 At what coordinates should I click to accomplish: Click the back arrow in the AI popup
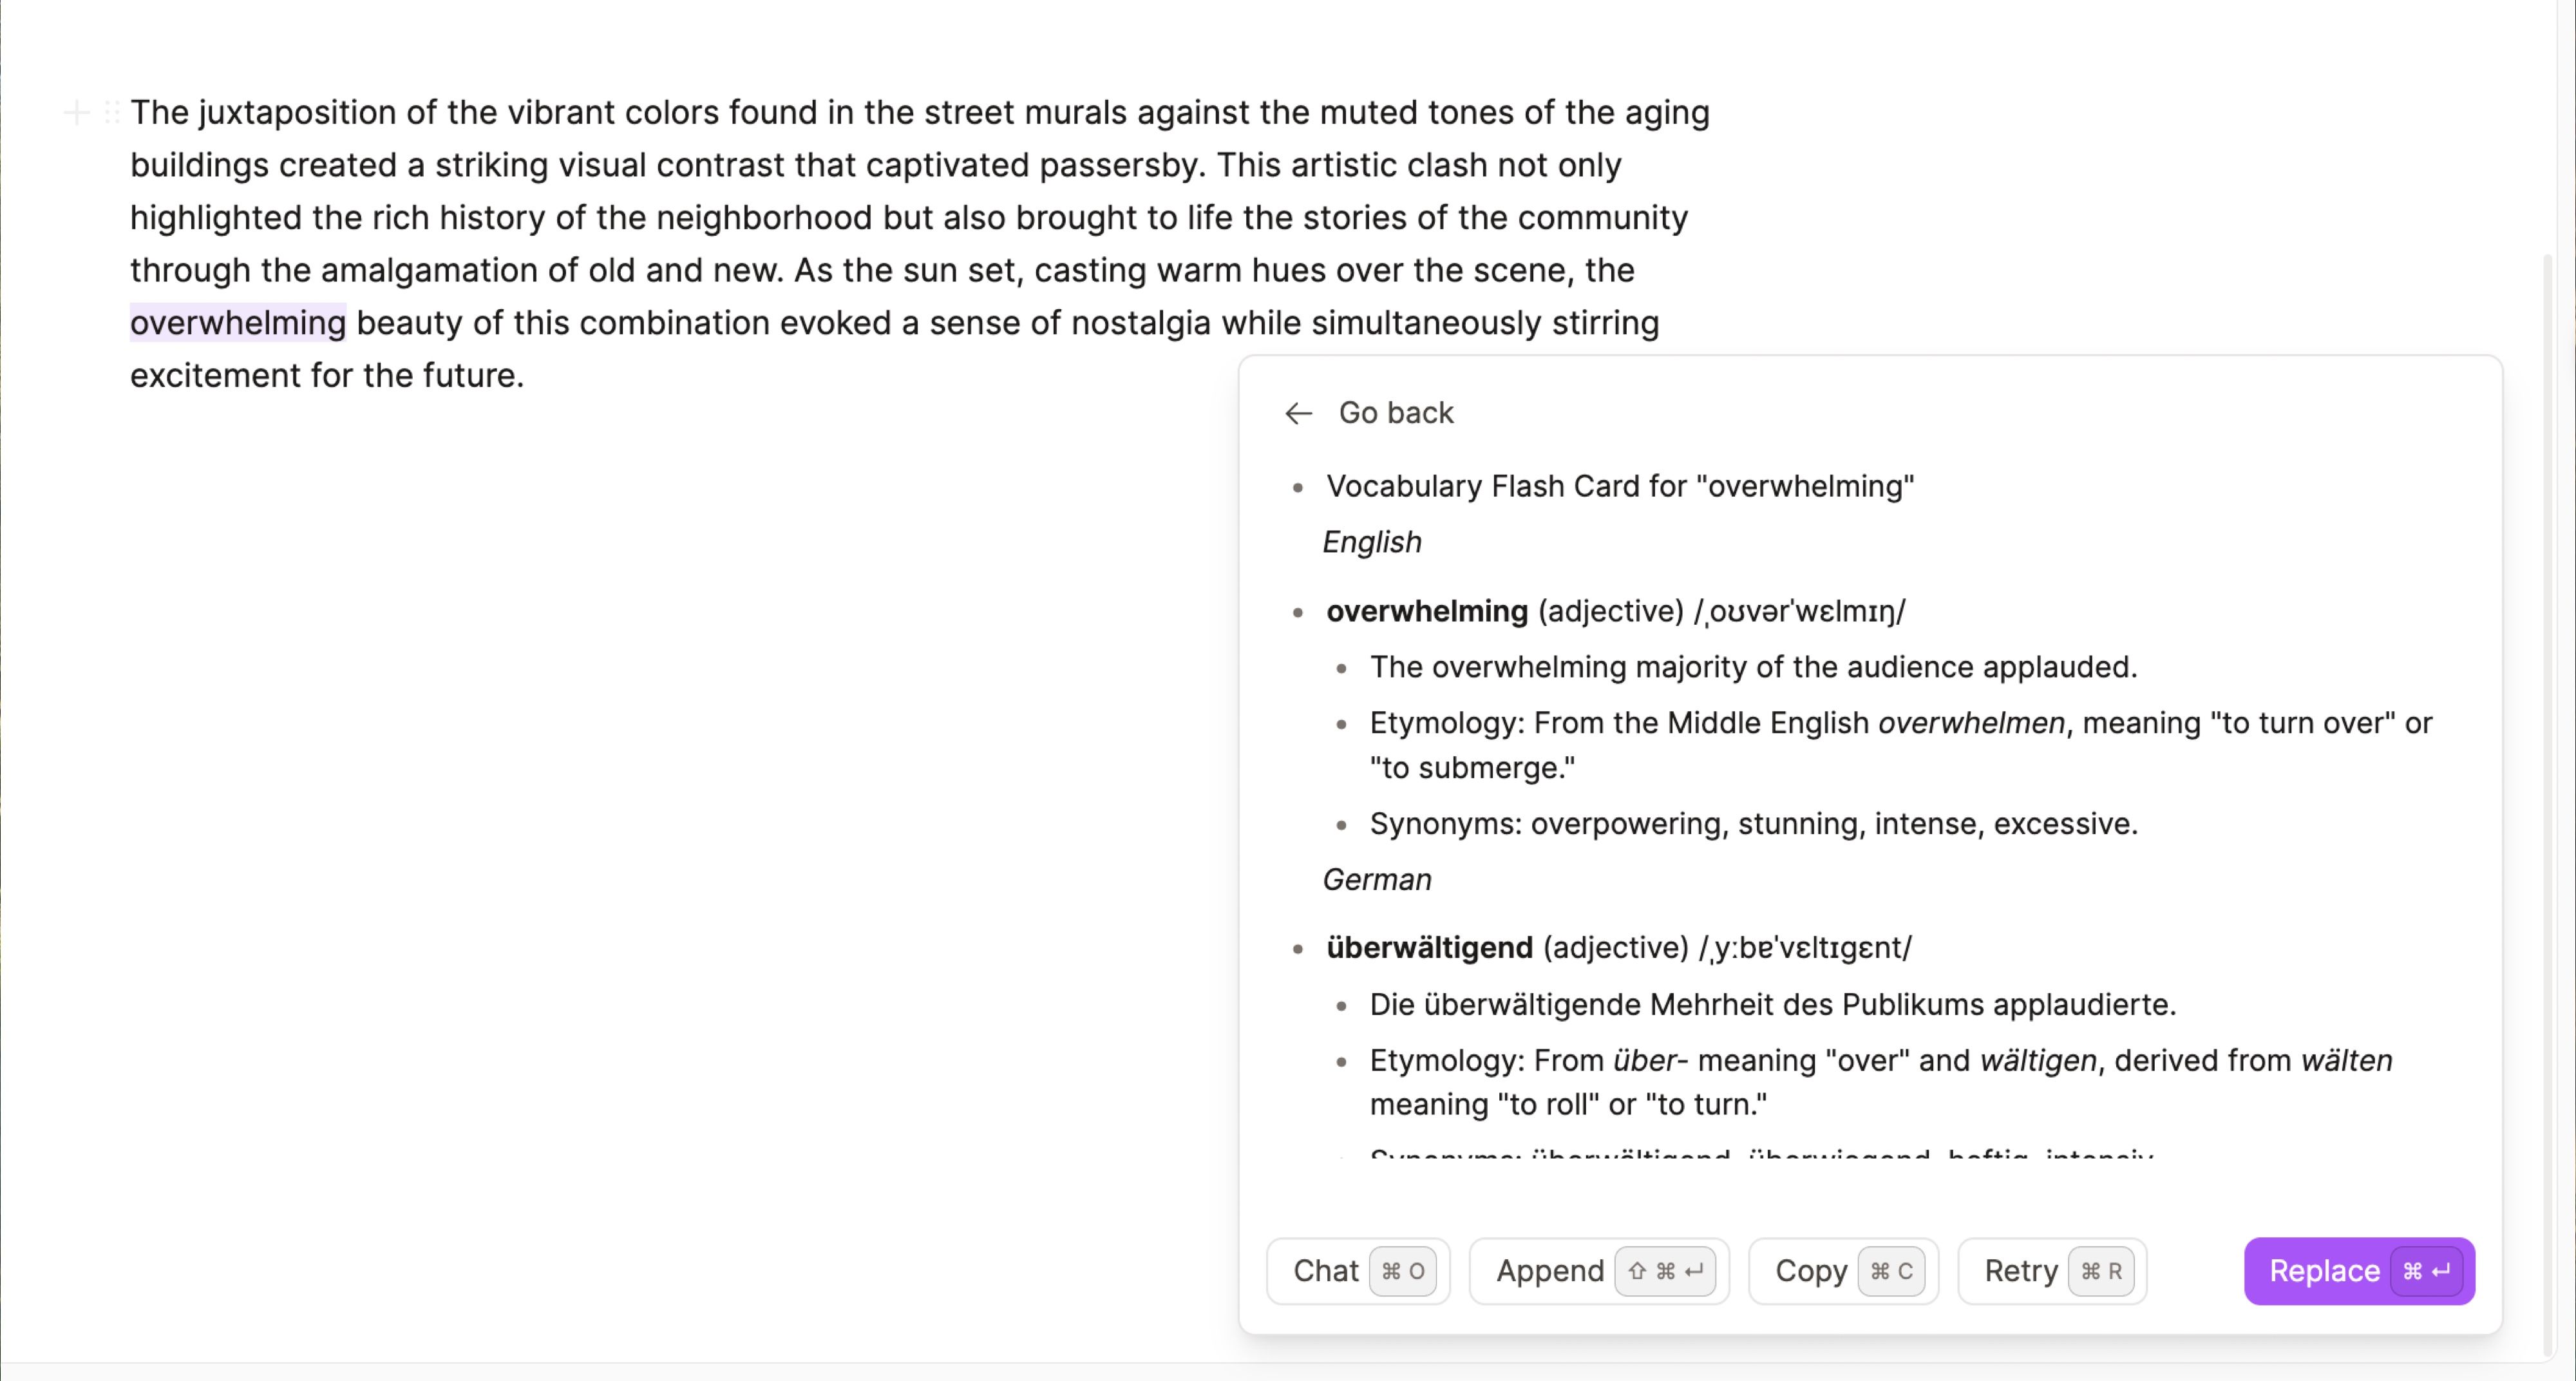click(1297, 413)
